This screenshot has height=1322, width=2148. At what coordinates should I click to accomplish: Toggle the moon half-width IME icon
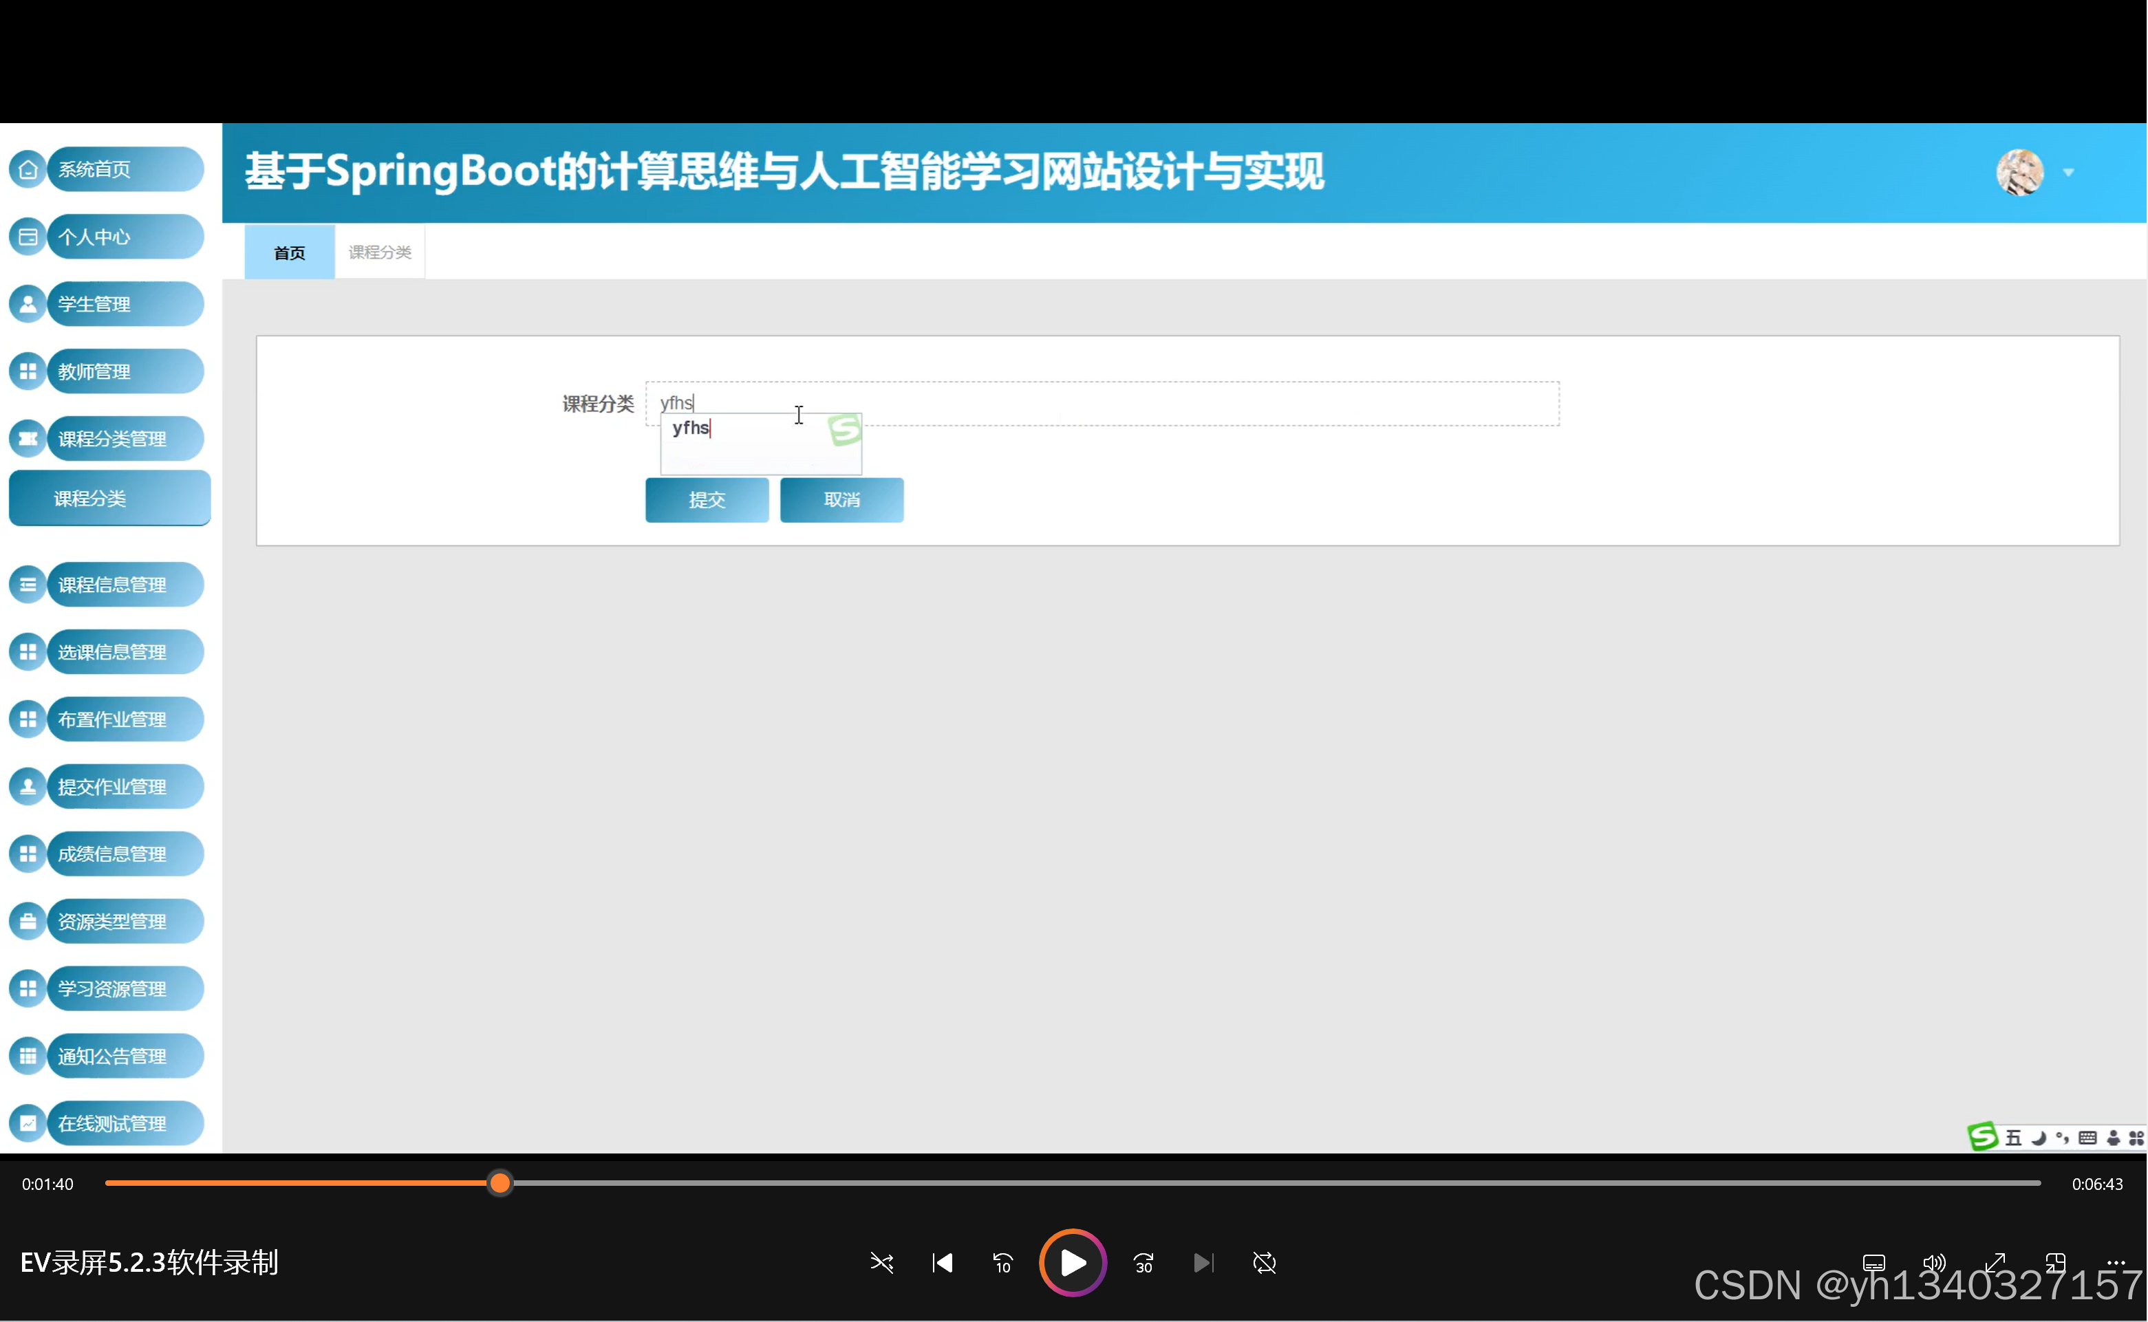tap(2039, 1138)
